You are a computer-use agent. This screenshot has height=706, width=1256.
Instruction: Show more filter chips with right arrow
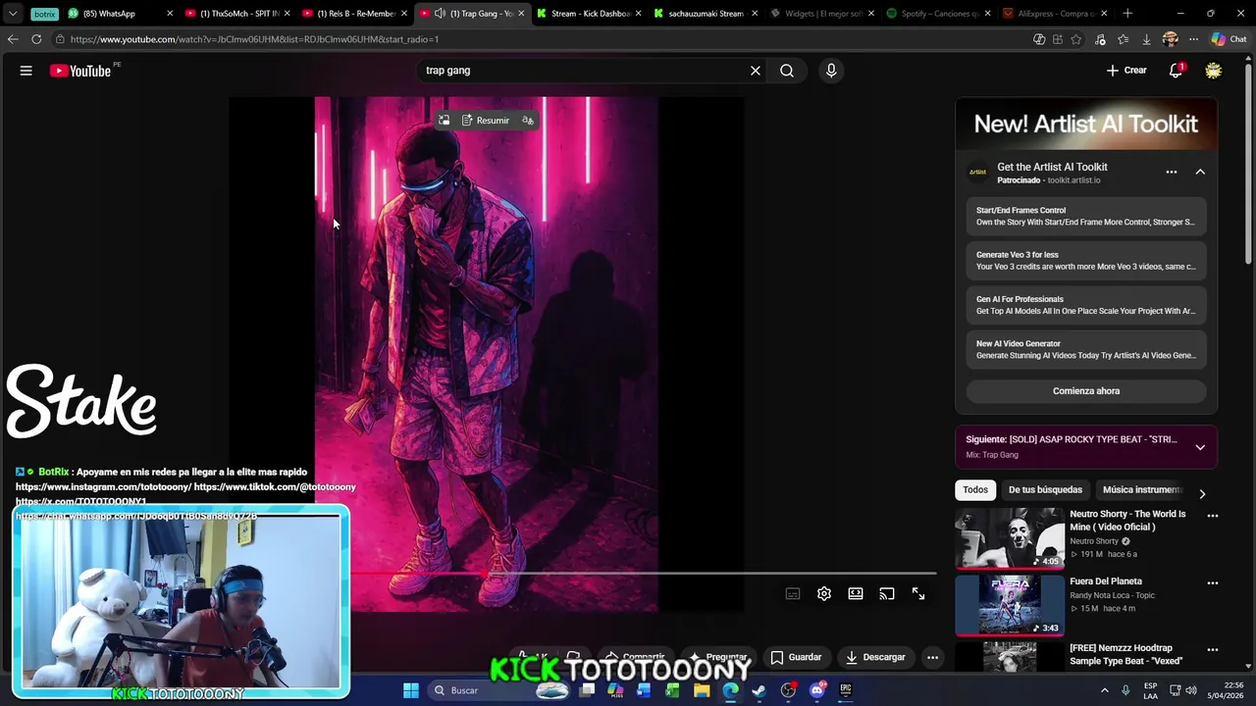point(1202,493)
